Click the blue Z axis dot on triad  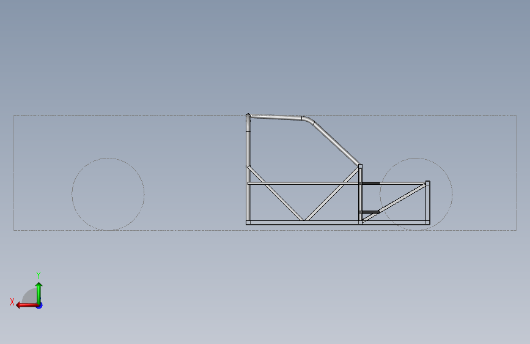click(x=40, y=305)
